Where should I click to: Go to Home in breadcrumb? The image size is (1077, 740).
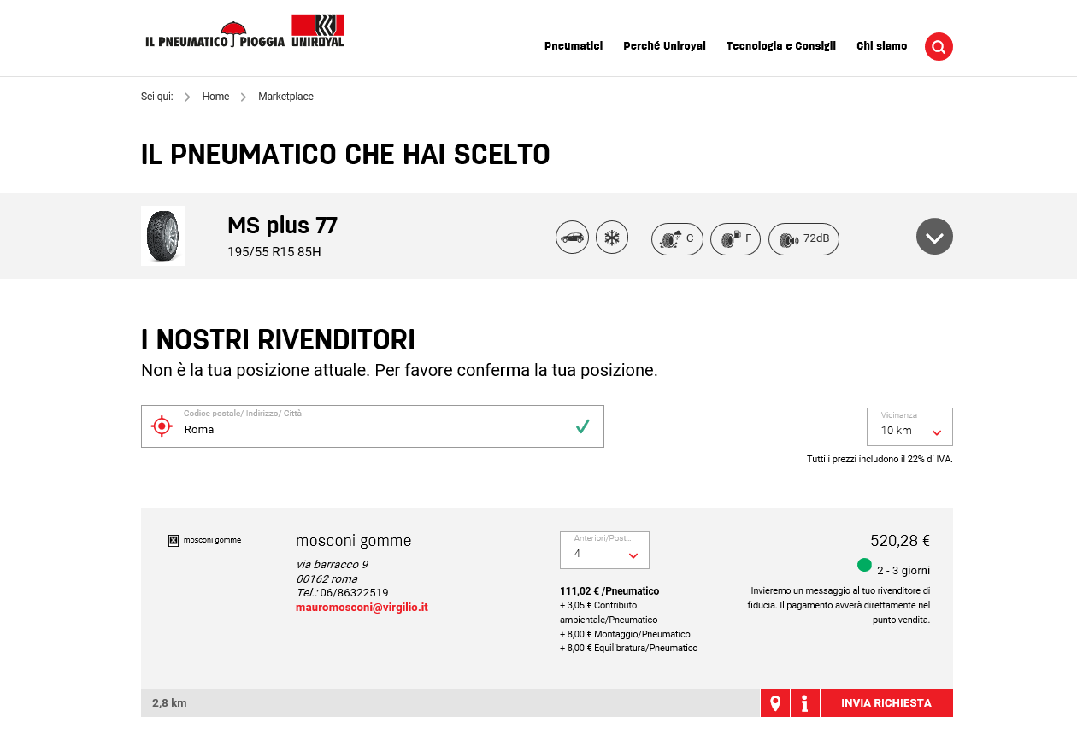[215, 97]
